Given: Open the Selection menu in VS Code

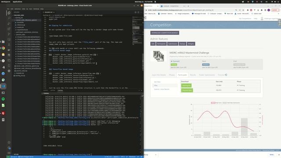Looking at the screenshot, I should coord(18,9).
